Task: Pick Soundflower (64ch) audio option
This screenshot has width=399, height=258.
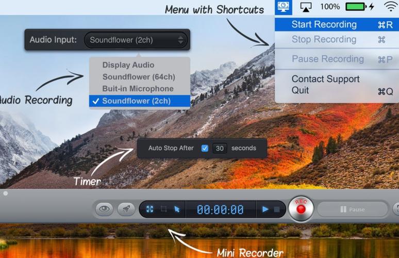Action: [x=140, y=77]
